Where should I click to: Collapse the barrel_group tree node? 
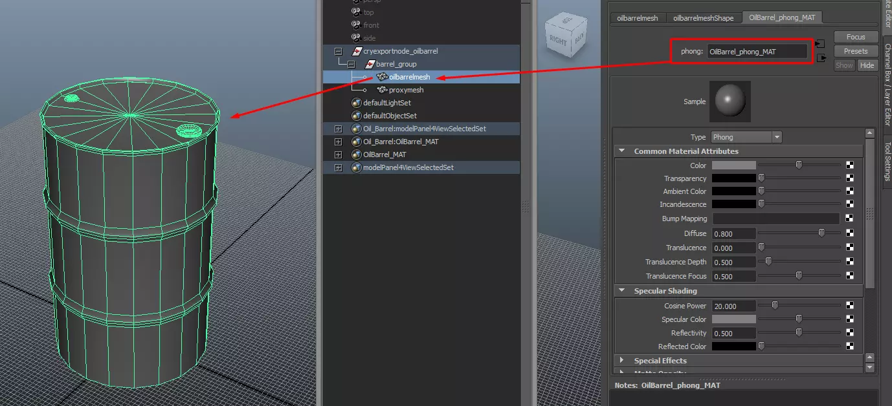click(351, 64)
